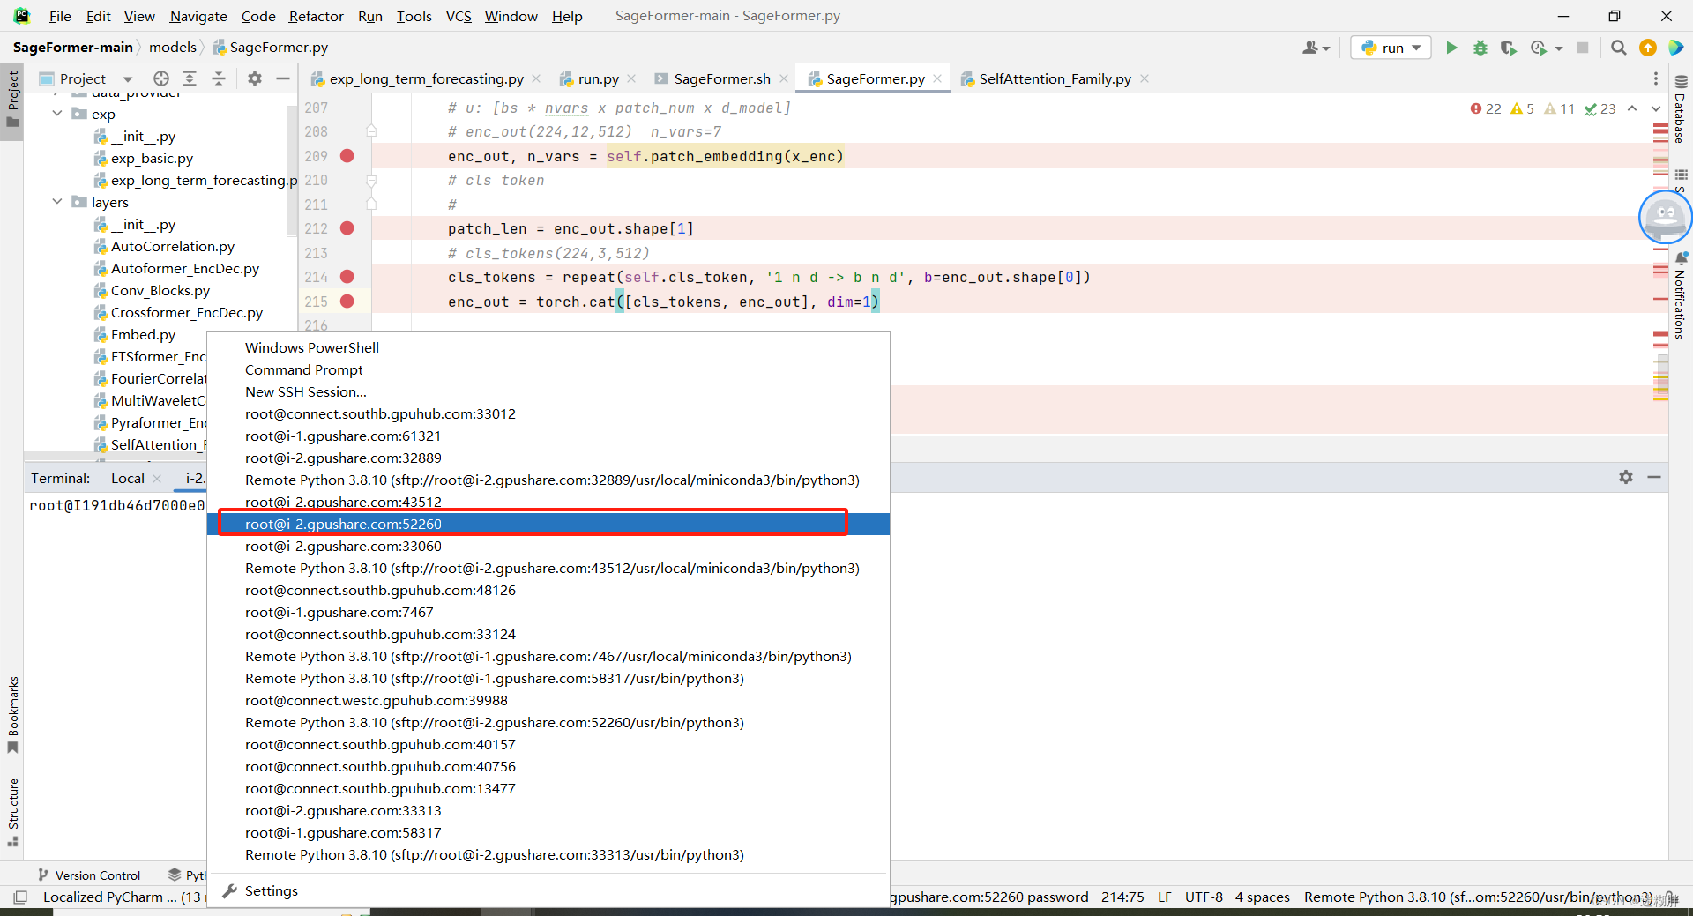Open the Bookmarks tool window
Viewport: 1693px width, 916px height.
coord(12,715)
